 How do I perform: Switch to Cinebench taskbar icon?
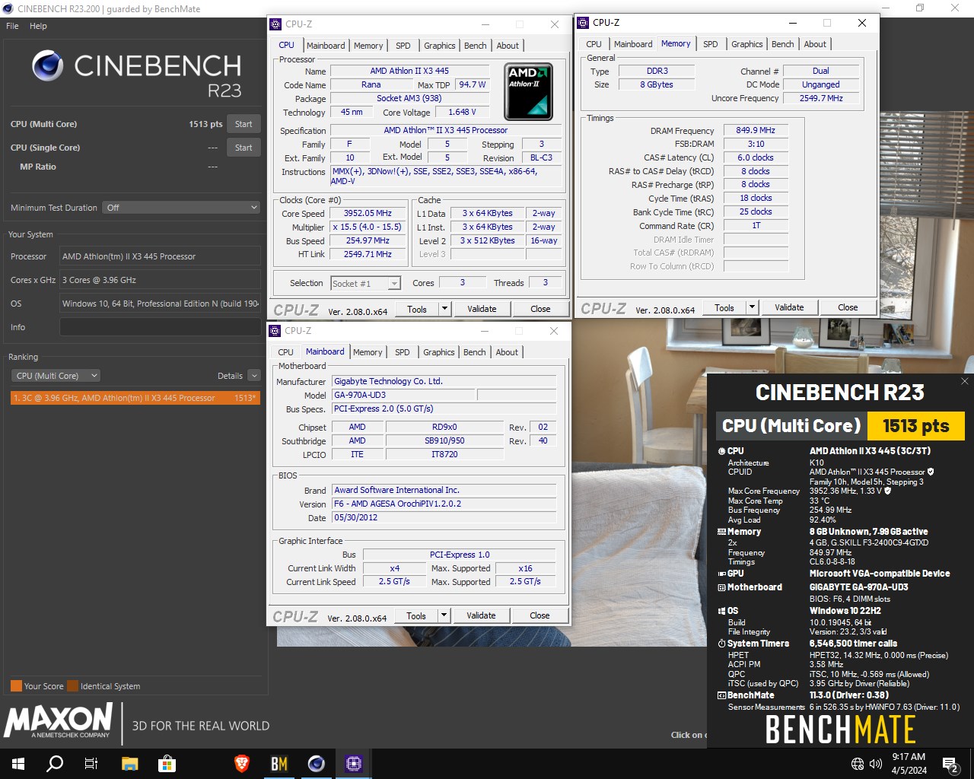(x=317, y=764)
